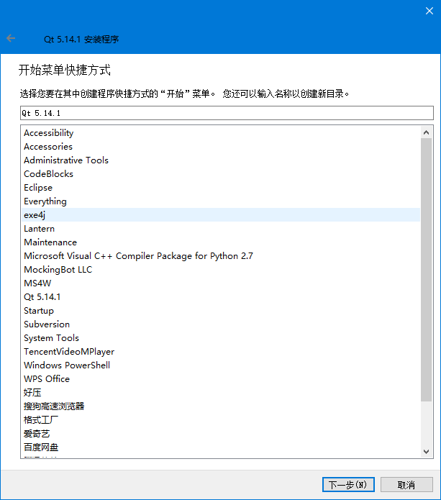Select Everything in the list
The width and height of the screenshot is (441, 500).
click(221, 201)
